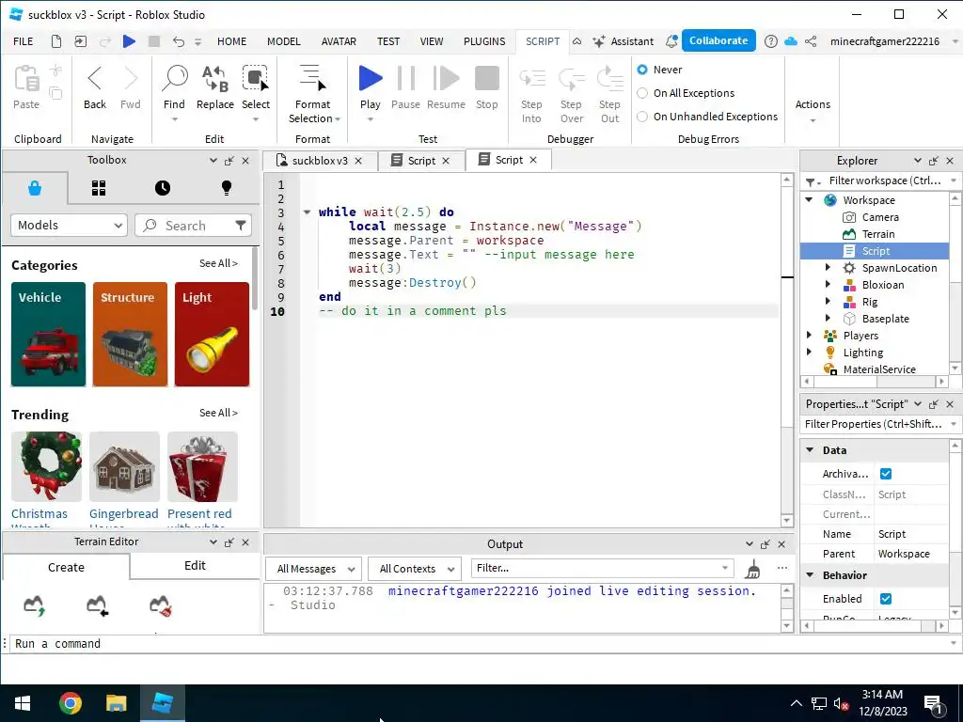Expand the SpawnLocation tree node
The height and width of the screenshot is (722, 963).
[828, 268]
